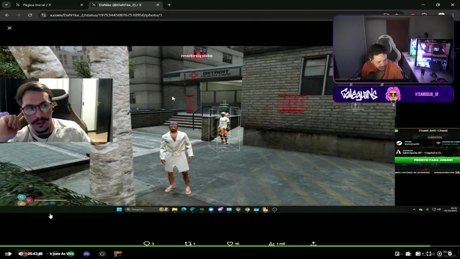The image size is (460, 259).
Task: Show hidden tray icons chevron in screenshot
Action: [414, 209]
